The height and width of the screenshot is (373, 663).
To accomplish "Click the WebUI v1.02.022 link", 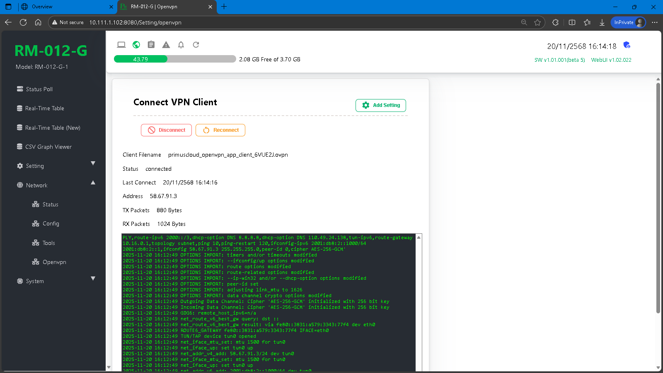I will (x=611, y=60).
